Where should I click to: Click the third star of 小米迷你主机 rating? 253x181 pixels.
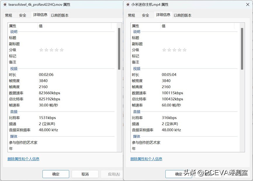174,50
